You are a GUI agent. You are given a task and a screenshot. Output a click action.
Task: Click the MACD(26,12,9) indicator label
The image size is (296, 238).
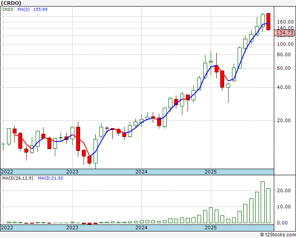pos(18,178)
